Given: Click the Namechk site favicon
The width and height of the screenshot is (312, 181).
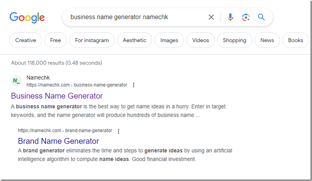Looking at the screenshot, I should tap(16, 81).
